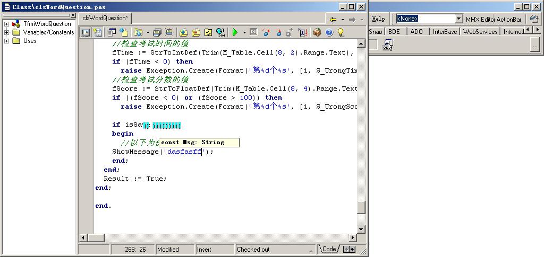This screenshot has width=544, height=257.
Task: Click the vertical scrollbar thumb in editor
Action: (361, 207)
